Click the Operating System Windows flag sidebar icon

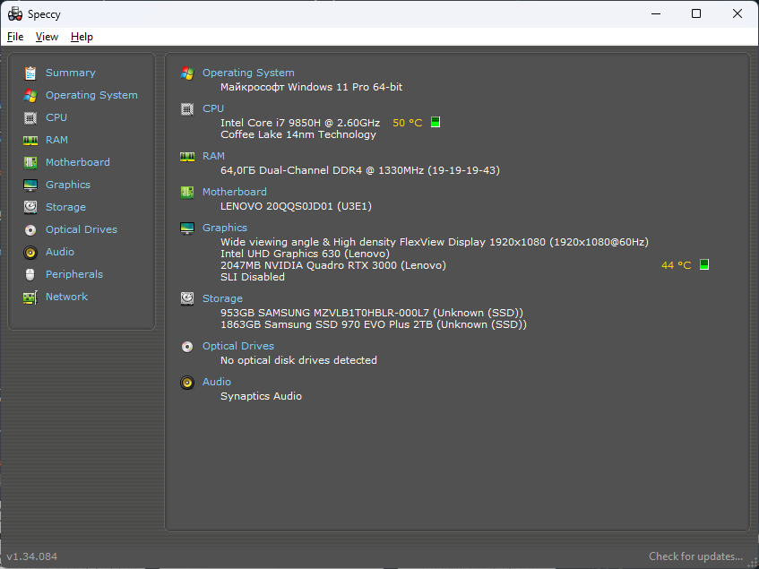(x=30, y=95)
